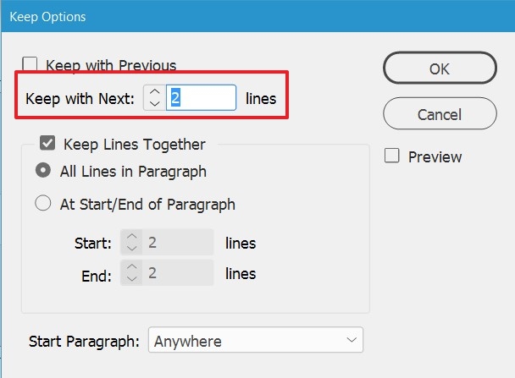This screenshot has width=515, height=378.
Task: Click the Start lines down arrow
Action: pyautogui.click(x=131, y=249)
